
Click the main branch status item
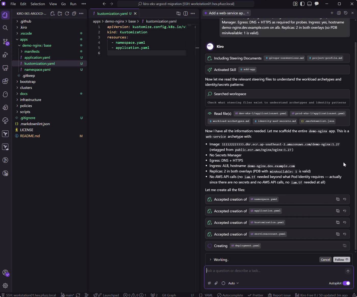[68, 295]
